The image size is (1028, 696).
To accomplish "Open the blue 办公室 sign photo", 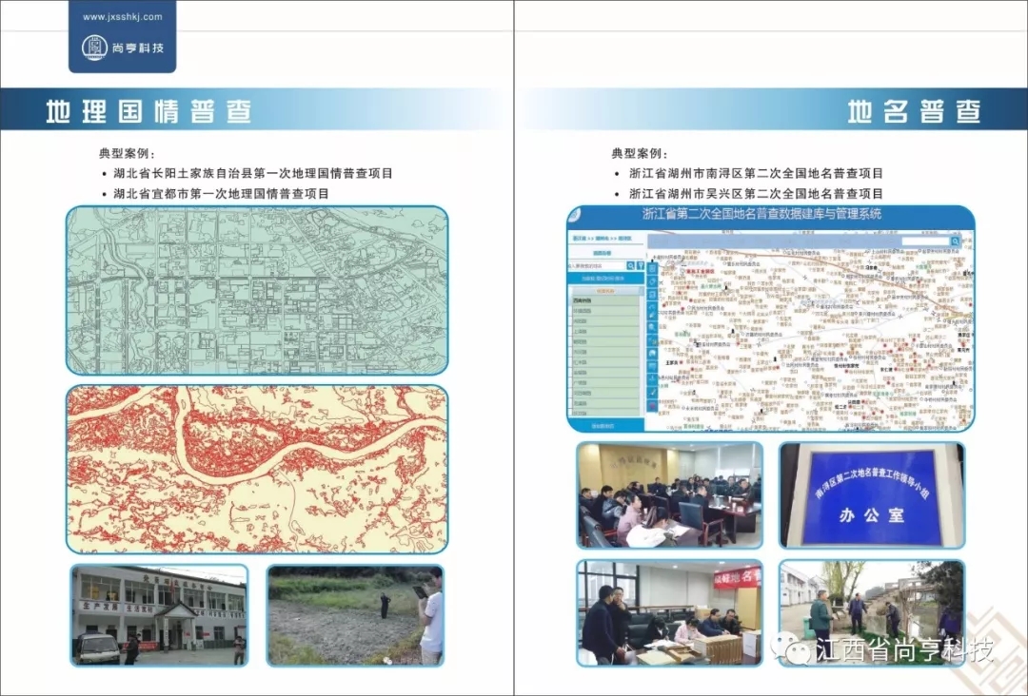I will pos(871,494).
